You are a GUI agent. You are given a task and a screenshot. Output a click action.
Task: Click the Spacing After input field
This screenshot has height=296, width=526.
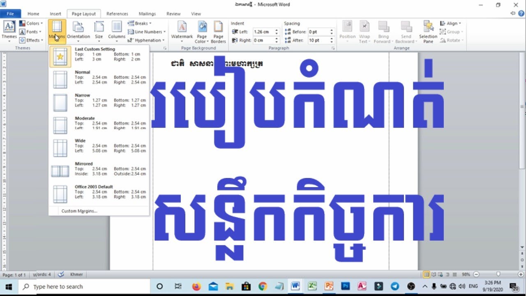[318, 40]
